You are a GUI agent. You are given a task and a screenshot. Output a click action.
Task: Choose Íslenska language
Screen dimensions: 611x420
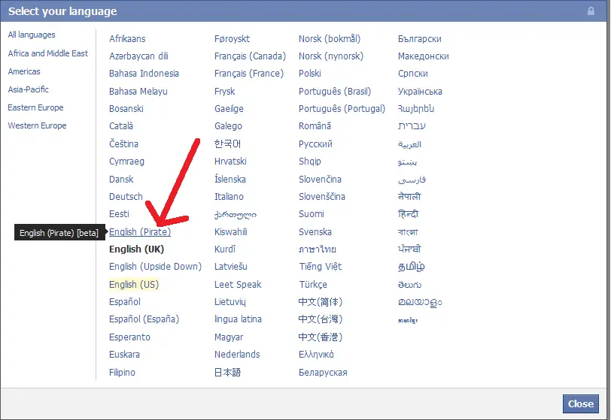click(230, 179)
